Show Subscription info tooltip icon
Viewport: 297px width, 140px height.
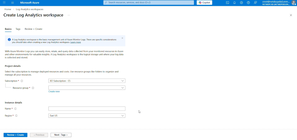tap(22, 81)
